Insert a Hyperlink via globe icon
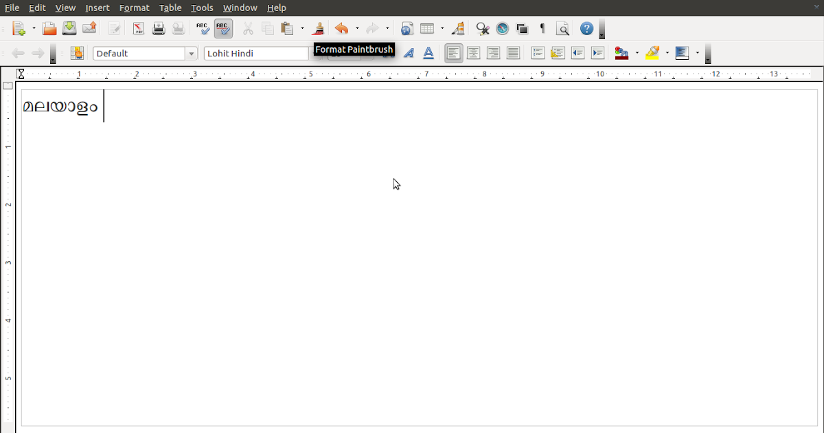824x433 pixels. [x=407, y=29]
